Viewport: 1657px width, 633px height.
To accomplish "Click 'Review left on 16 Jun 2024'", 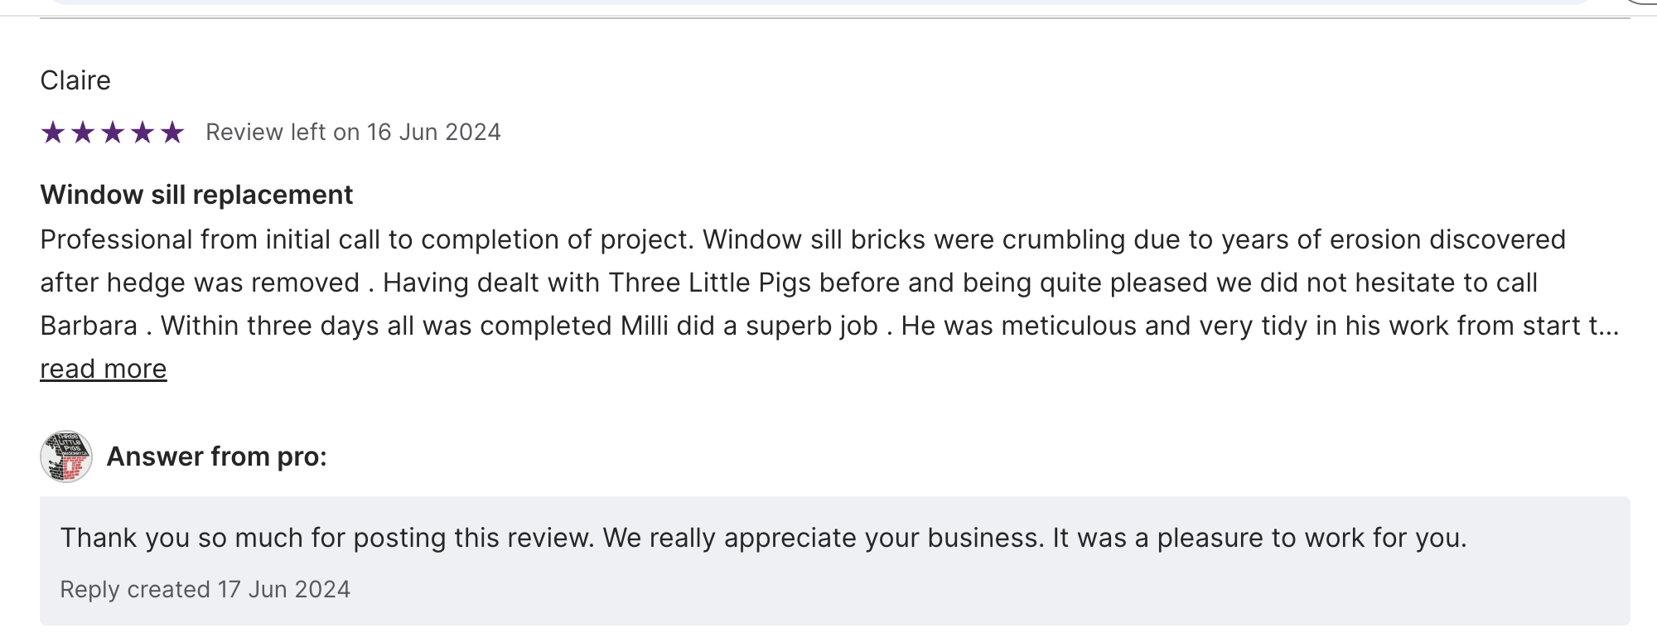I will [353, 133].
